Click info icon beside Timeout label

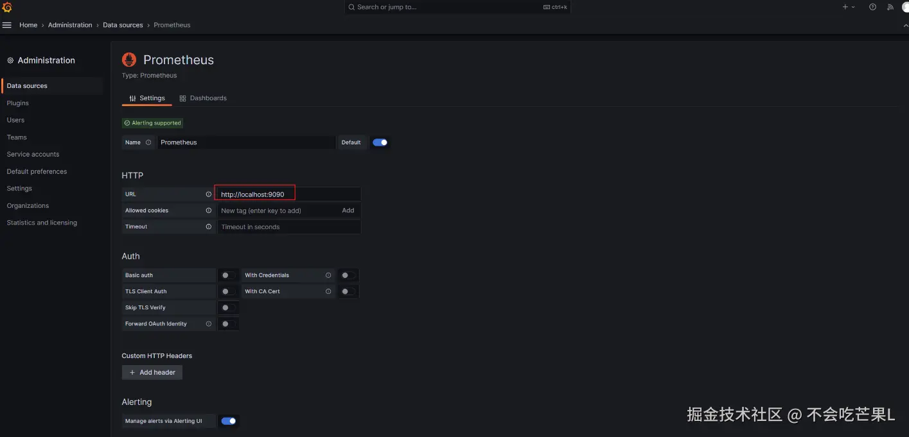click(208, 227)
